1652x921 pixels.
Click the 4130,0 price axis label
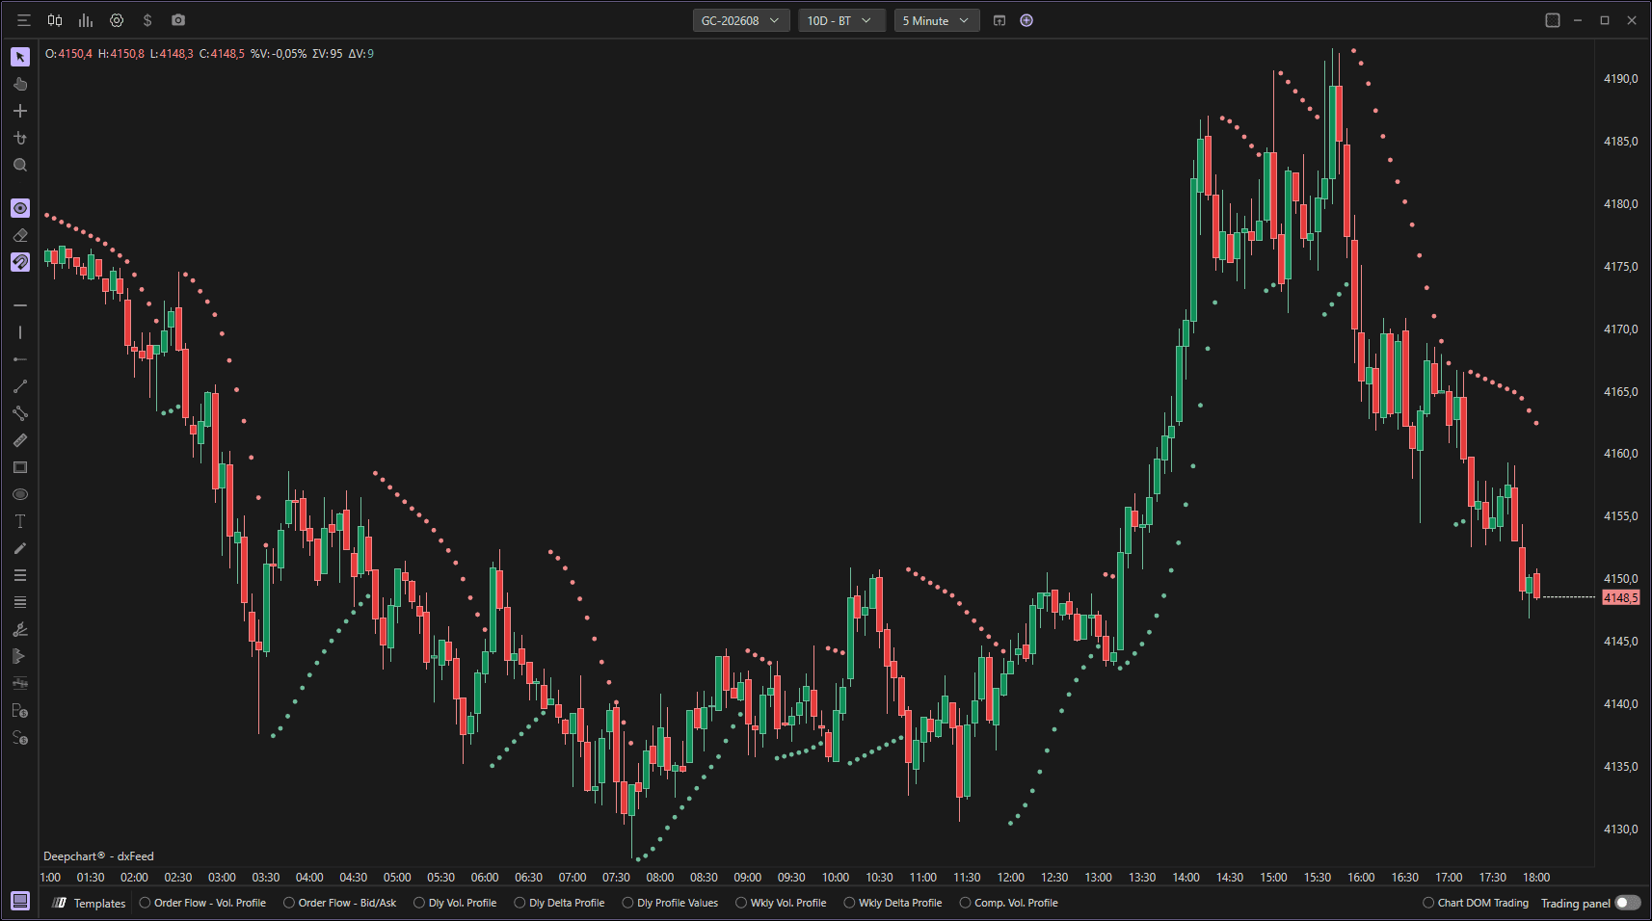coord(1620,829)
